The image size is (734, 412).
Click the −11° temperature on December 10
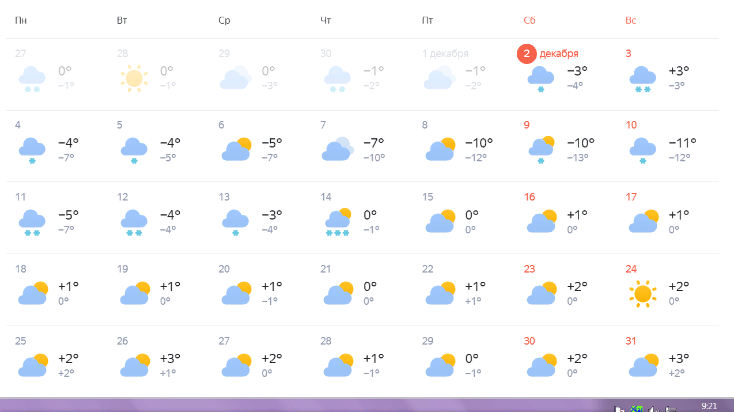tap(682, 142)
